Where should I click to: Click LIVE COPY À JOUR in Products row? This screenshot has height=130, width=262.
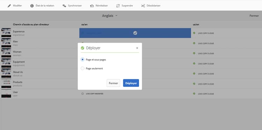pyautogui.click(x=206, y=84)
